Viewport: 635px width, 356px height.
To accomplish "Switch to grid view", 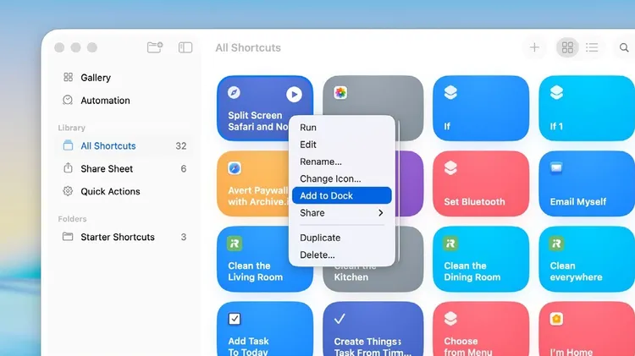I will [x=567, y=48].
